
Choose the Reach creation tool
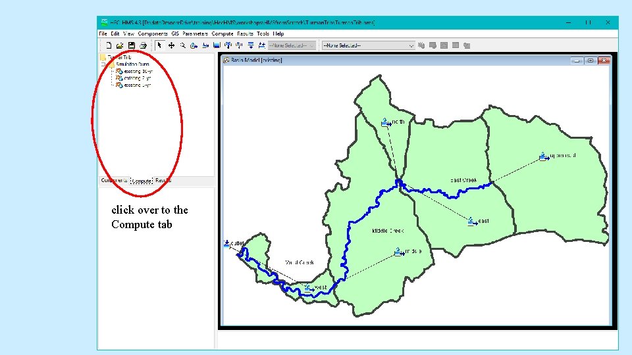pos(205,45)
